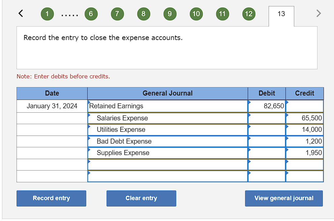Select the question 13 tab
Viewport: 334px width, 221px height.
(281, 16)
